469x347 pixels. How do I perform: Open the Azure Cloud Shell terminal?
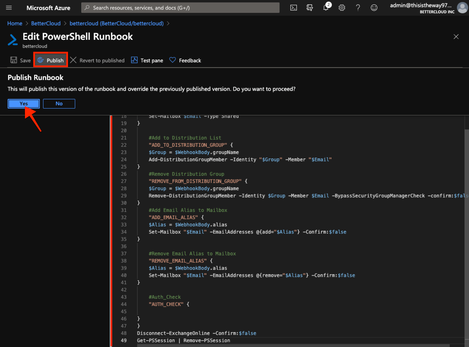[293, 7]
